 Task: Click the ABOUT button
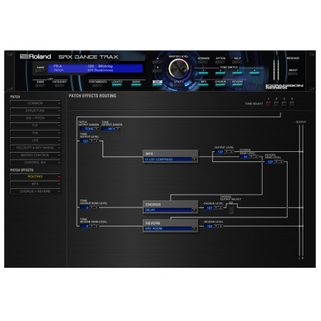[x=293, y=74]
